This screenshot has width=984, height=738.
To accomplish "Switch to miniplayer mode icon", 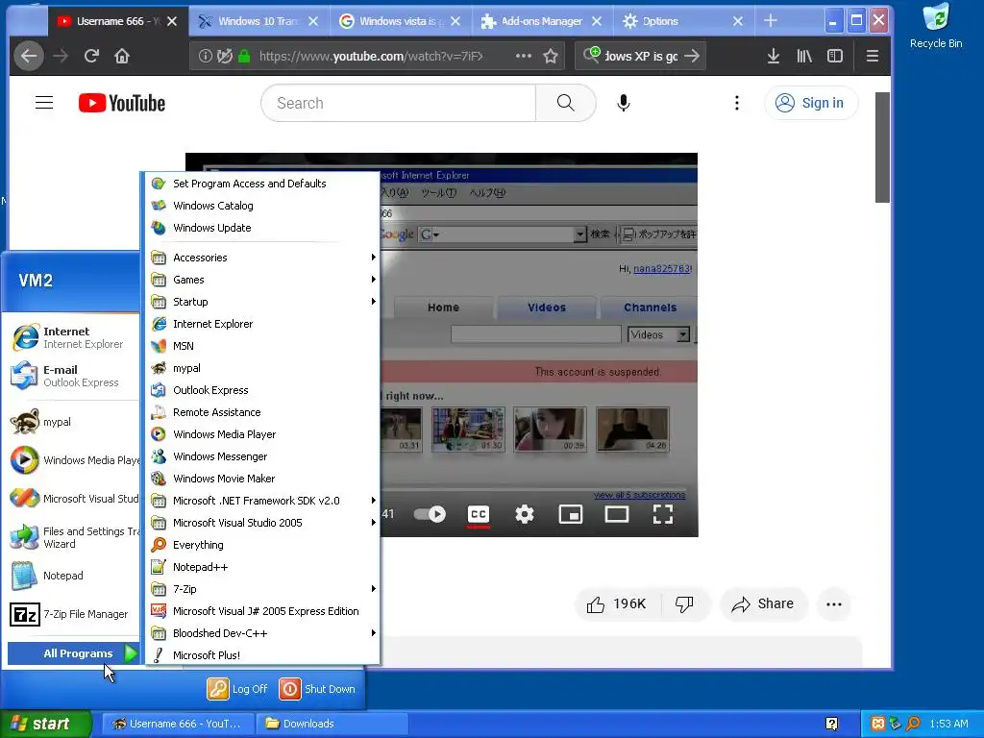I will point(571,515).
